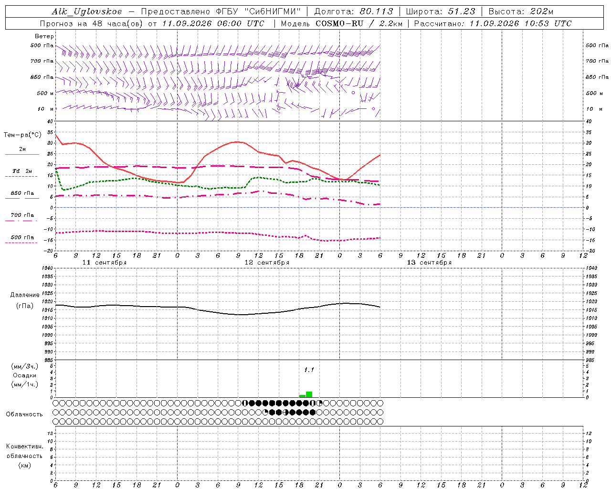Select the Td 2м legend entry
Viewport: 611px width, 489px height.
pos(22,171)
